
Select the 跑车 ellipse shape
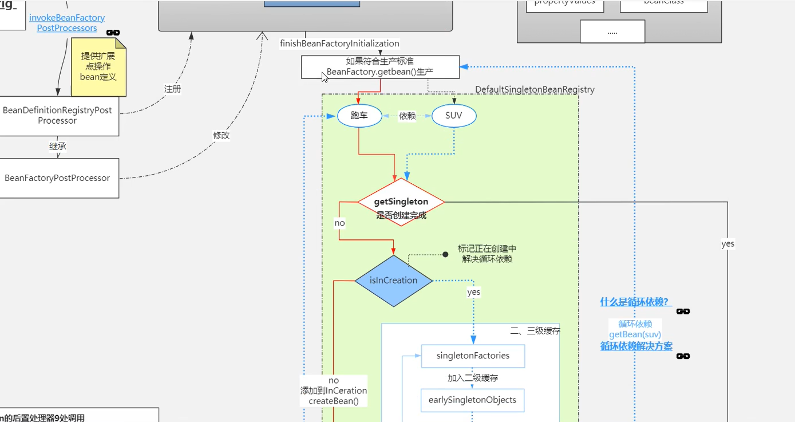(x=359, y=116)
